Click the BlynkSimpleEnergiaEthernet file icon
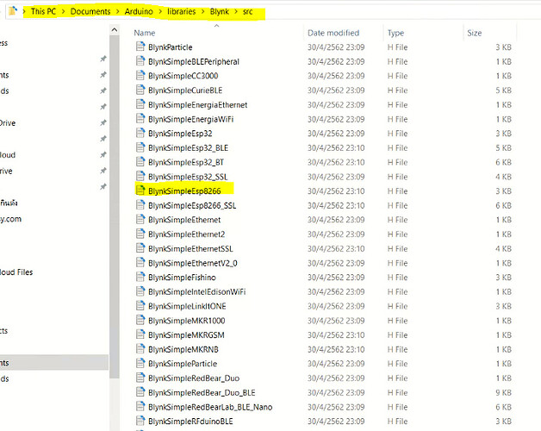The height and width of the screenshot is (431, 541). [140, 104]
